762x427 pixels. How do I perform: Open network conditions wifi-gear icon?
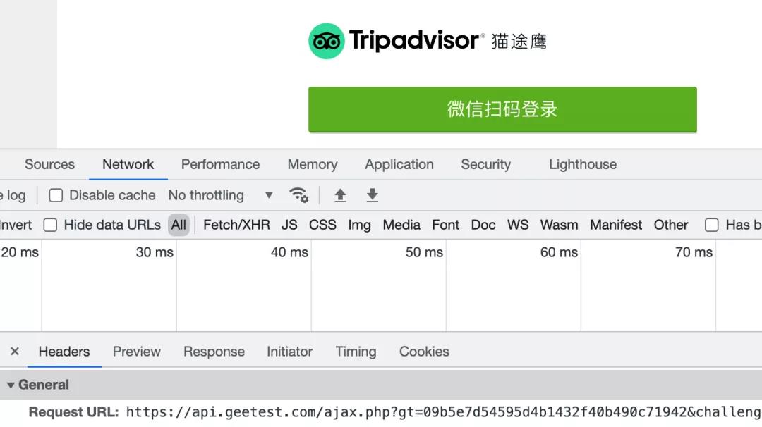(298, 195)
